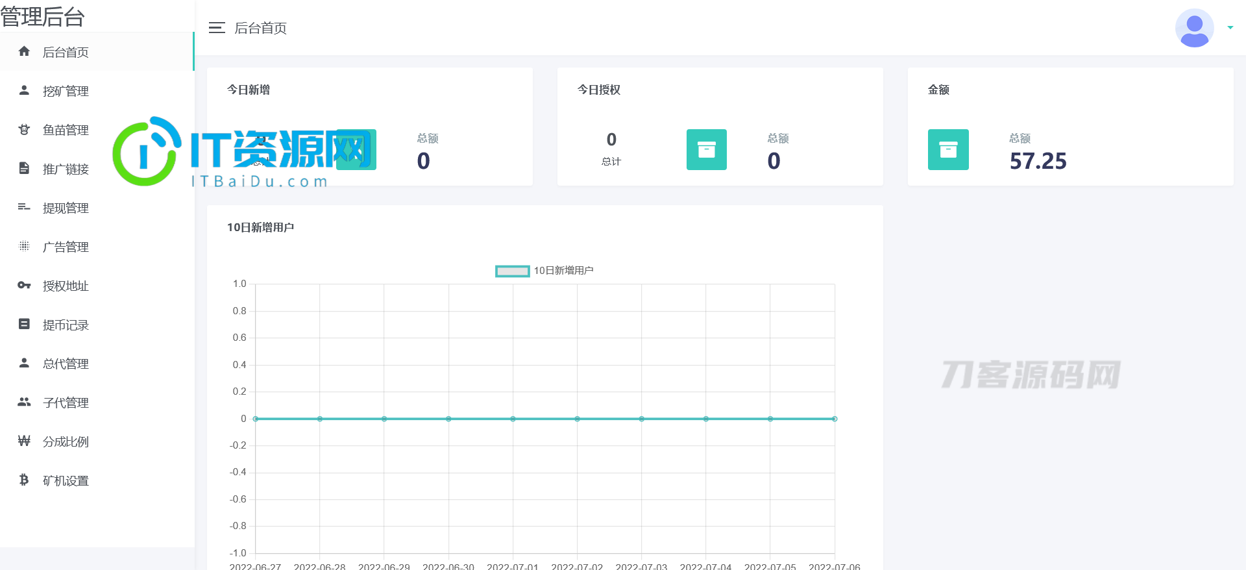
Task: Click the 1.0 y-axis label
Action: (x=239, y=284)
